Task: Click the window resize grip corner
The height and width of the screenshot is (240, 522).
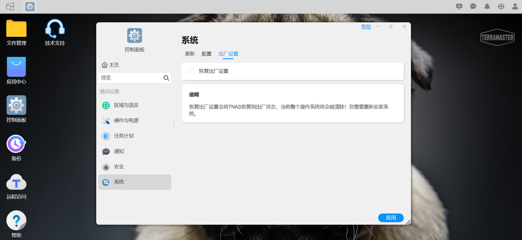Action: [408, 222]
